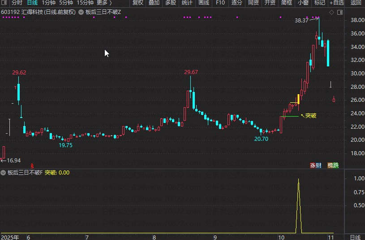The image size is (365, 240).
Task: Click the 突破 breakout arrow annotation
Action: pos(309,116)
